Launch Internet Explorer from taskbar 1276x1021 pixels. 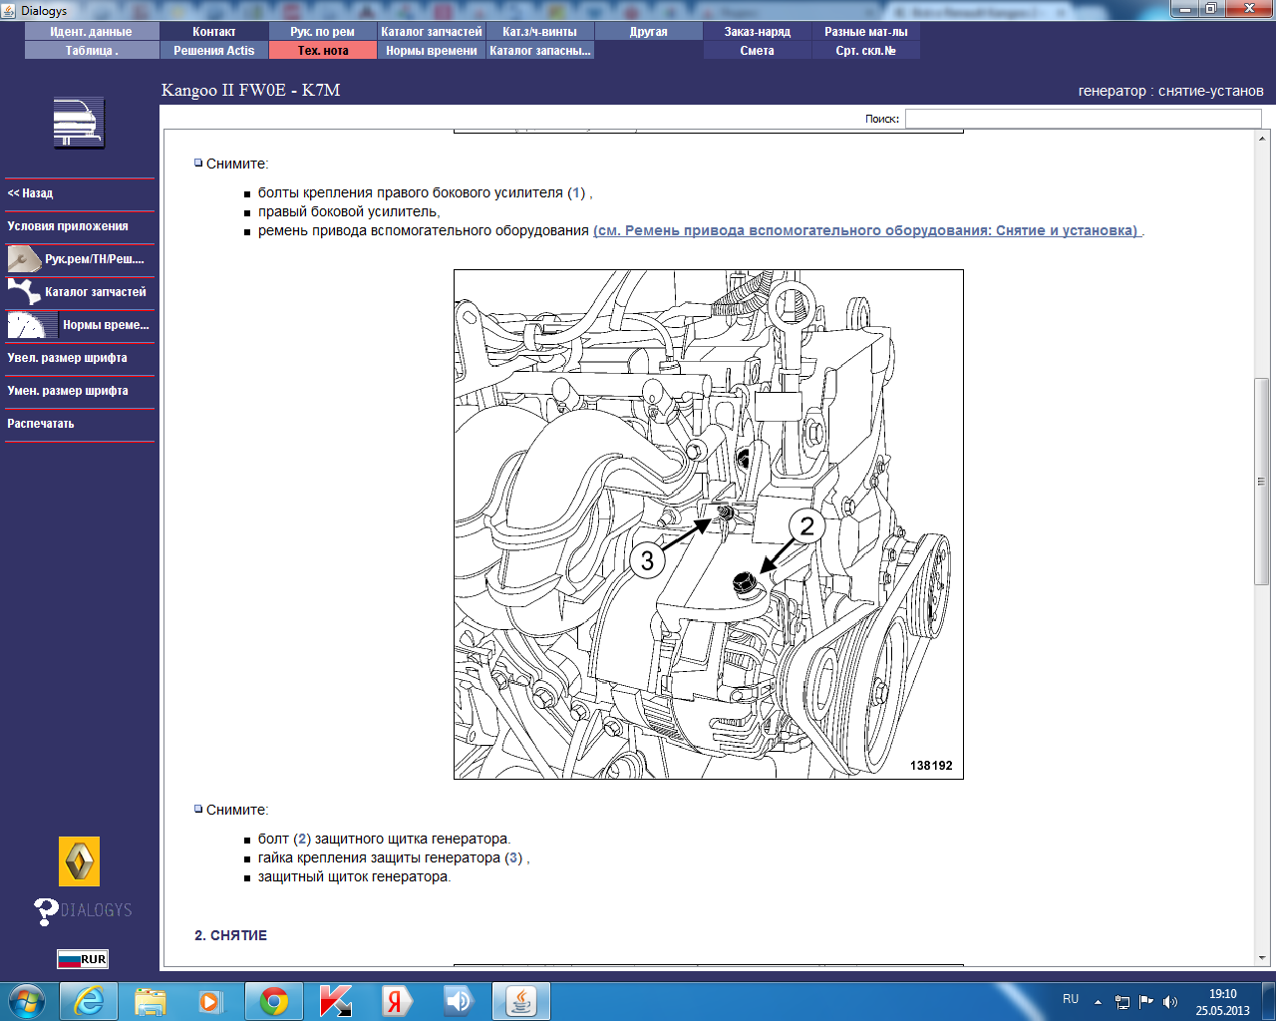[x=89, y=1001]
